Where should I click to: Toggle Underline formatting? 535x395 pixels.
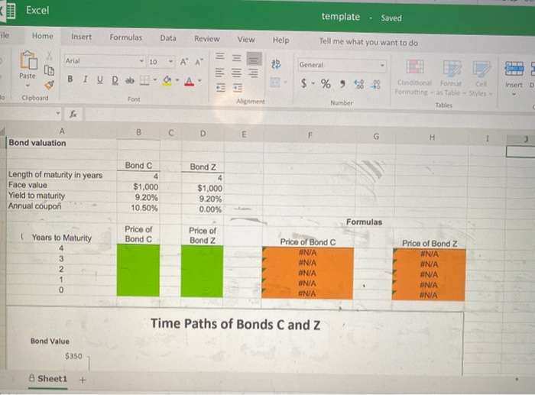coord(99,79)
